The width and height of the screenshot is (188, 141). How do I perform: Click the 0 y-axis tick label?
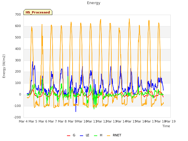(20, 95)
